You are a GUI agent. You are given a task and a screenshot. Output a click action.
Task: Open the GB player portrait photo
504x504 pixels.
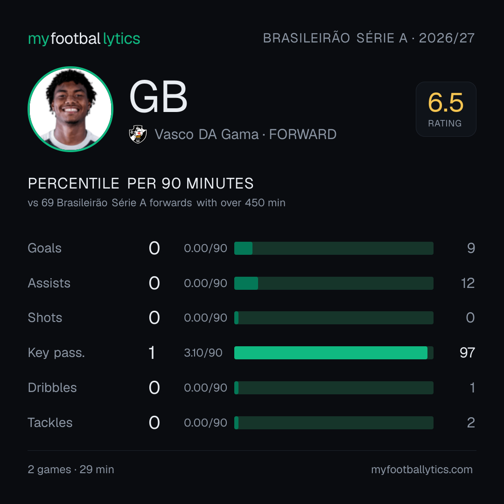[x=70, y=109]
